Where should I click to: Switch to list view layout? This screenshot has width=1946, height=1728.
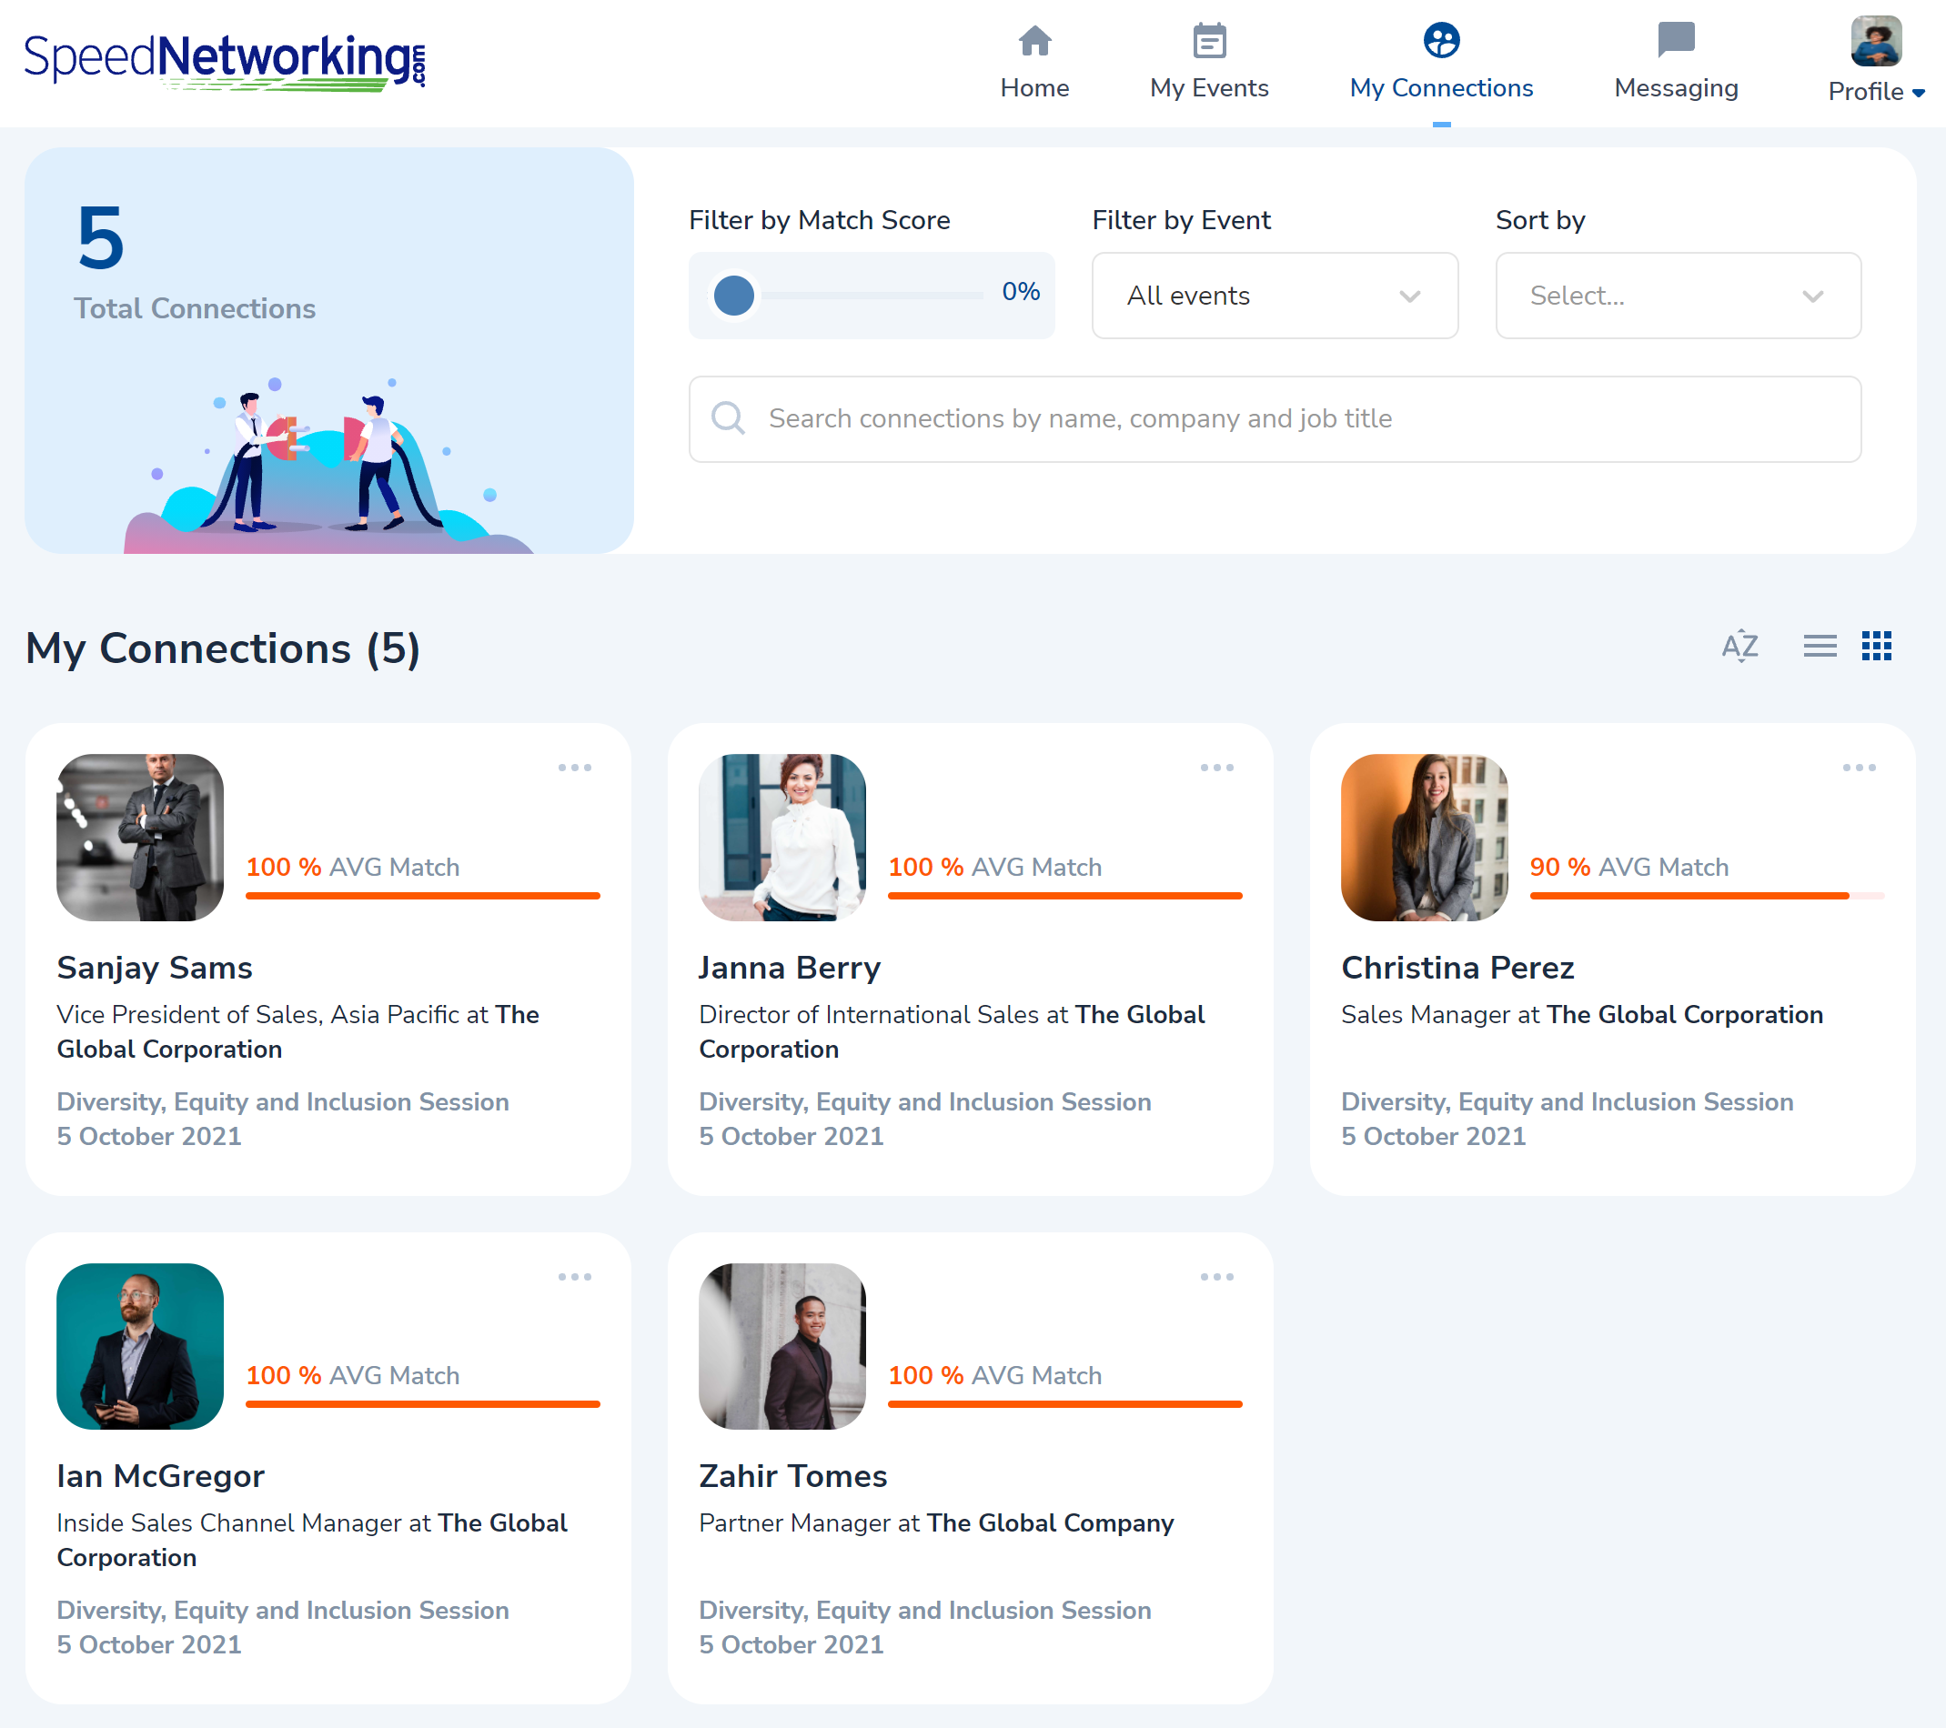1819,646
